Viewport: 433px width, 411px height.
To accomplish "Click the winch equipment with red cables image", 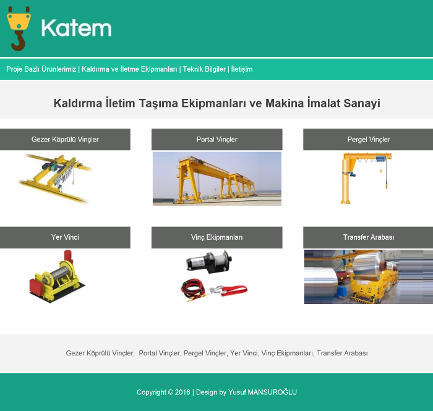I will tap(213, 276).
